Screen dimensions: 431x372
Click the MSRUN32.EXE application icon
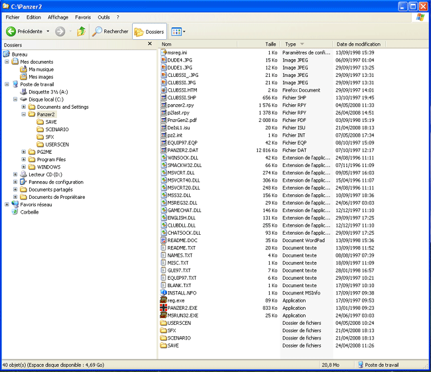pos(164,316)
